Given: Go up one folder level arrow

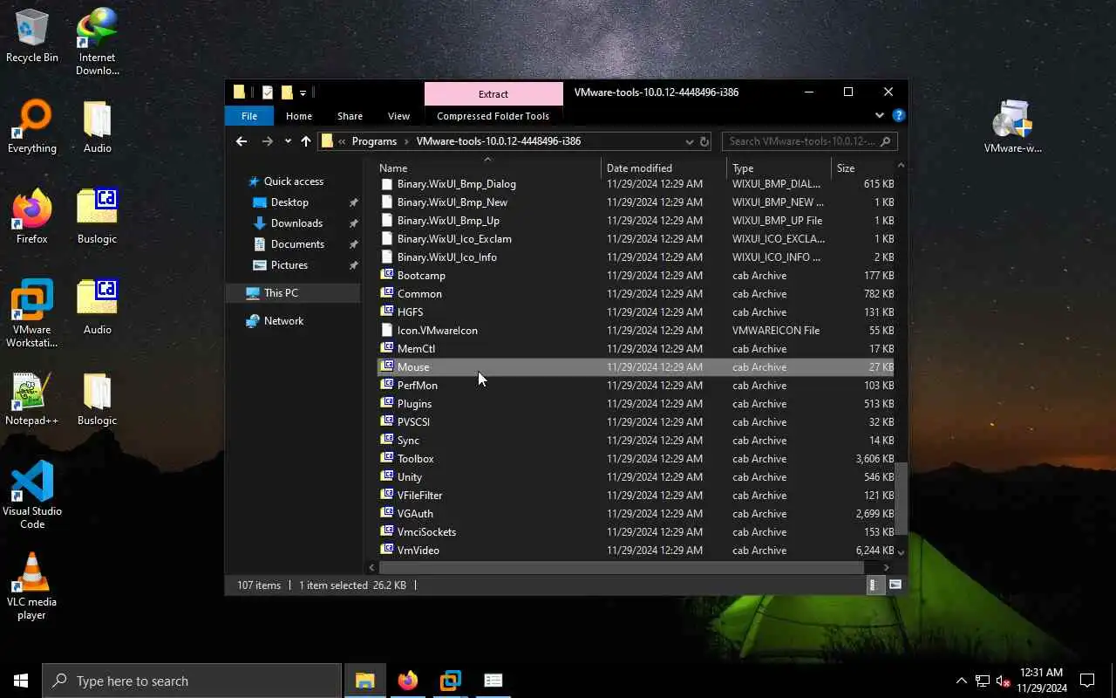Looking at the screenshot, I should click(x=306, y=141).
